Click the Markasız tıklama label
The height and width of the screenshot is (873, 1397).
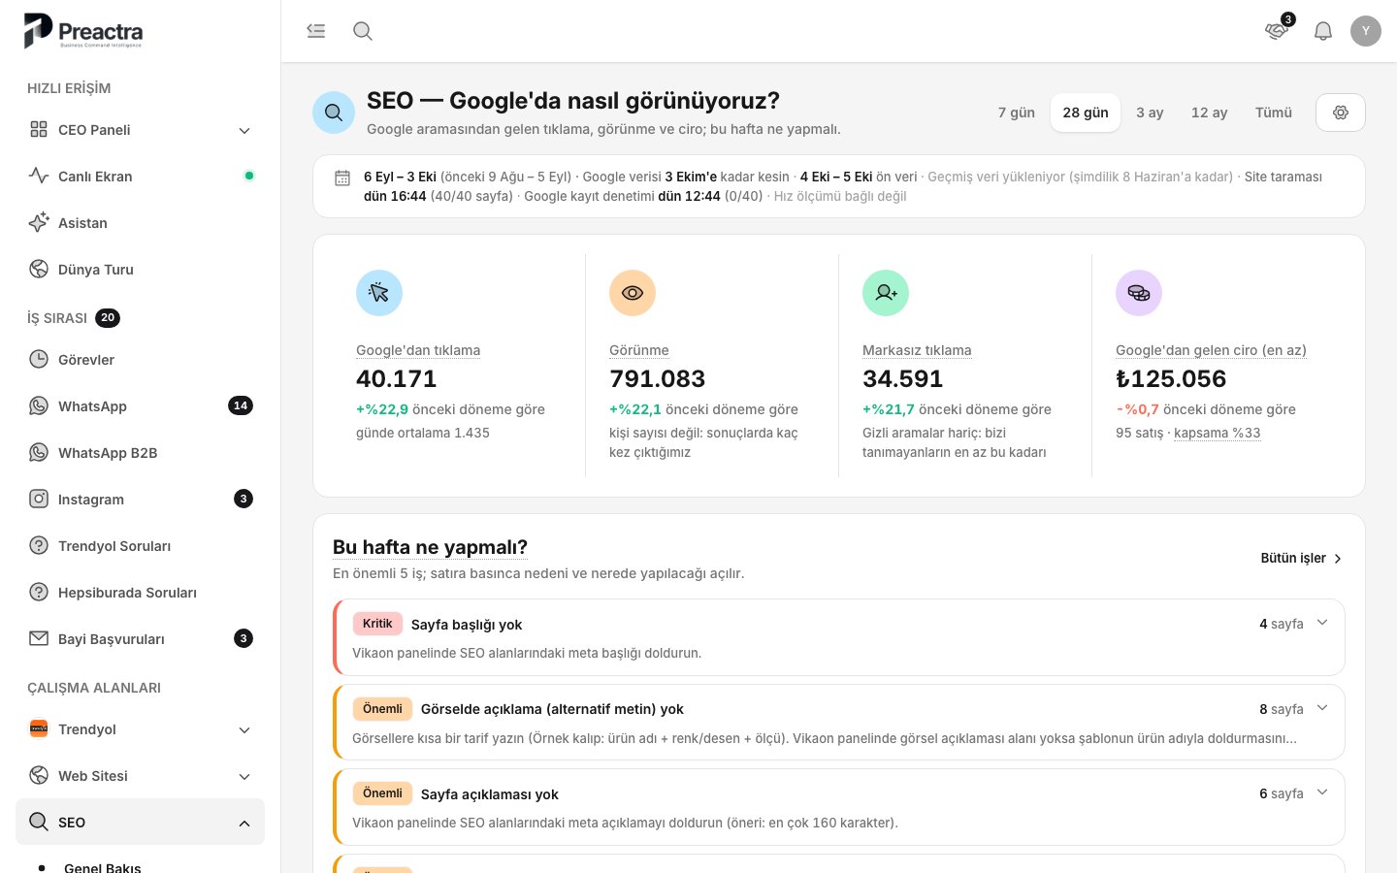[x=917, y=350]
